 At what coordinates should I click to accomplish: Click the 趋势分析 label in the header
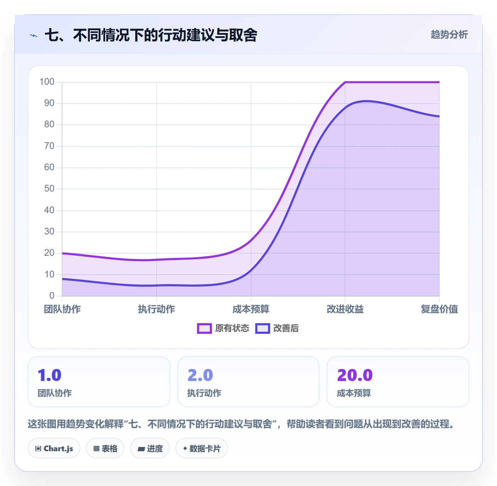pos(449,34)
